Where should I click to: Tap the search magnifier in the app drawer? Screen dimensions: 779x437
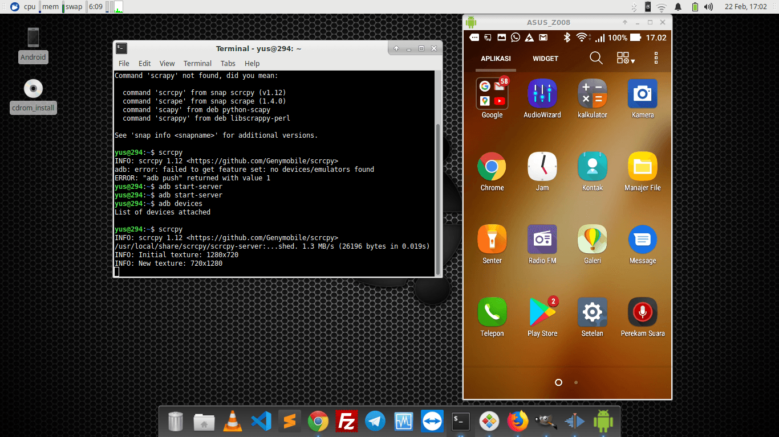[x=596, y=58]
